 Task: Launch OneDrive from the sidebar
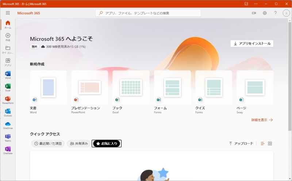click(8, 125)
